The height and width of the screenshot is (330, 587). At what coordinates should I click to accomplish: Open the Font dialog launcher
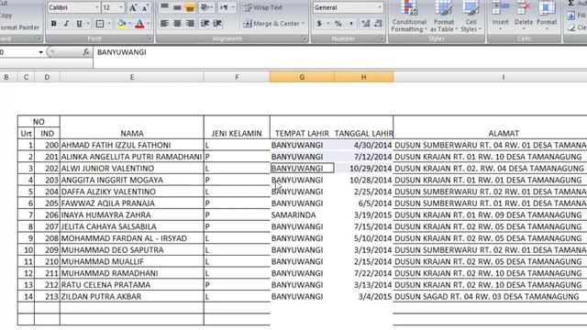coord(150,38)
